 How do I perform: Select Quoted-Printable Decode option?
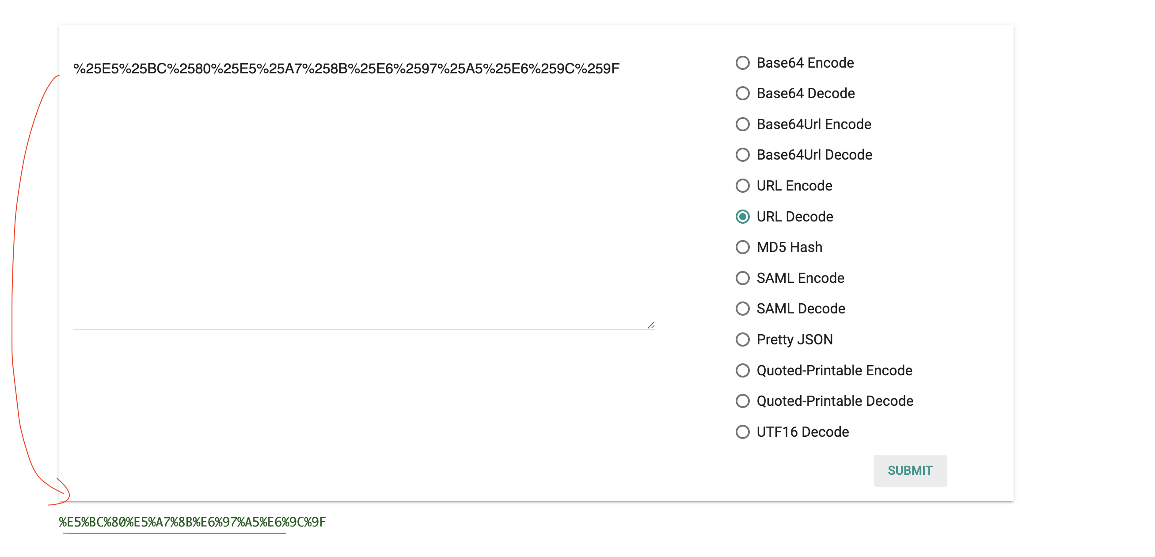pyautogui.click(x=742, y=401)
